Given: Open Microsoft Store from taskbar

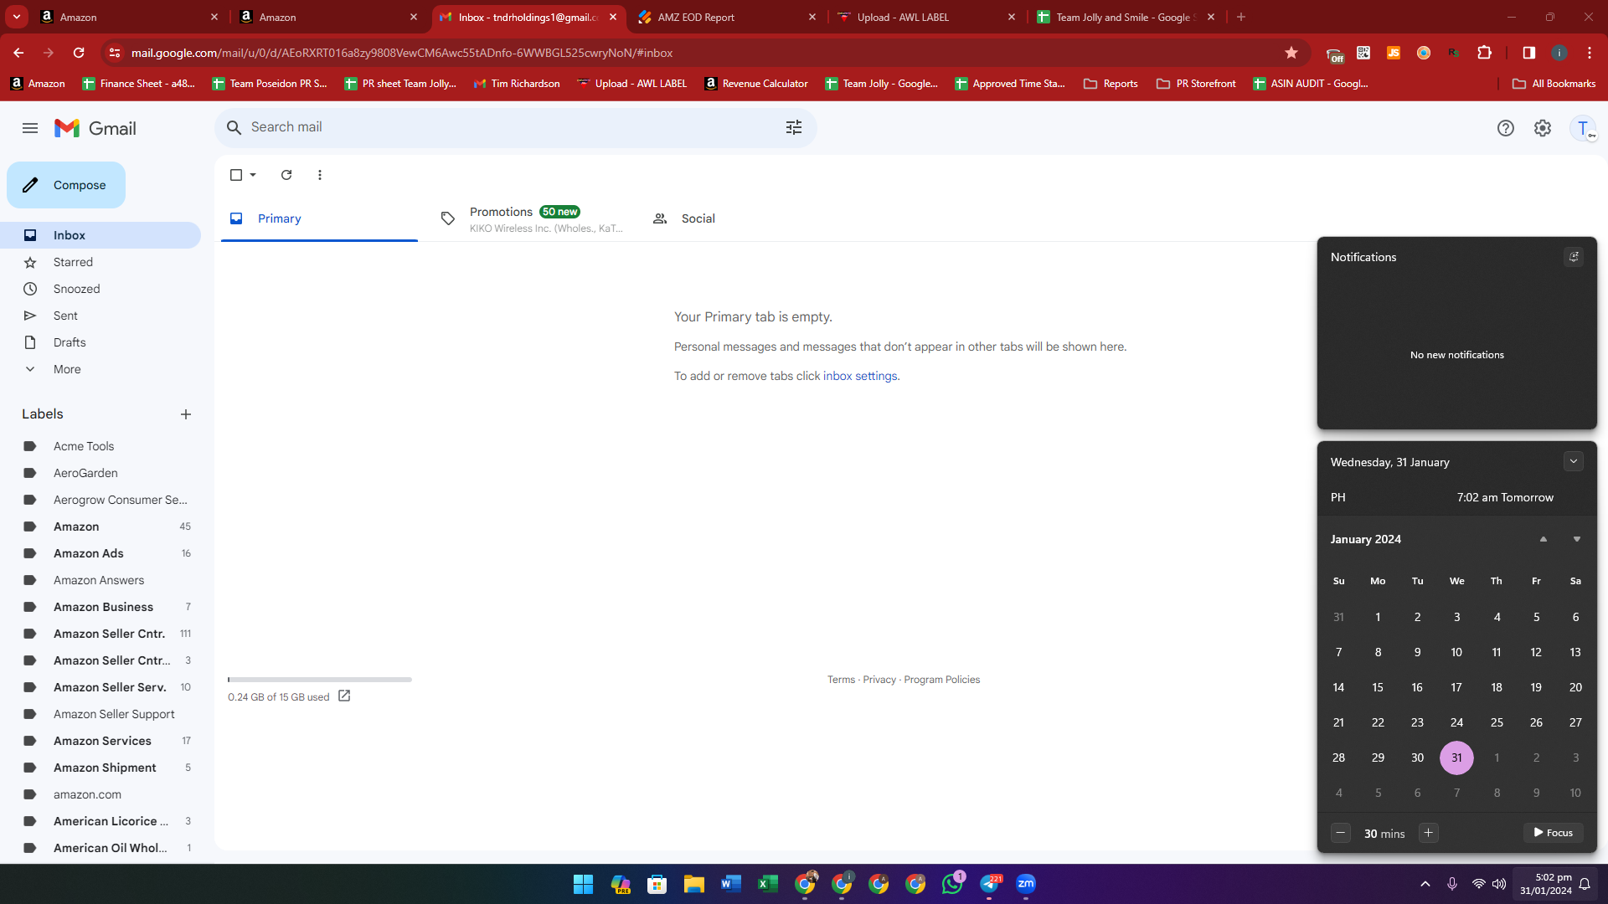Looking at the screenshot, I should [x=657, y=884].
